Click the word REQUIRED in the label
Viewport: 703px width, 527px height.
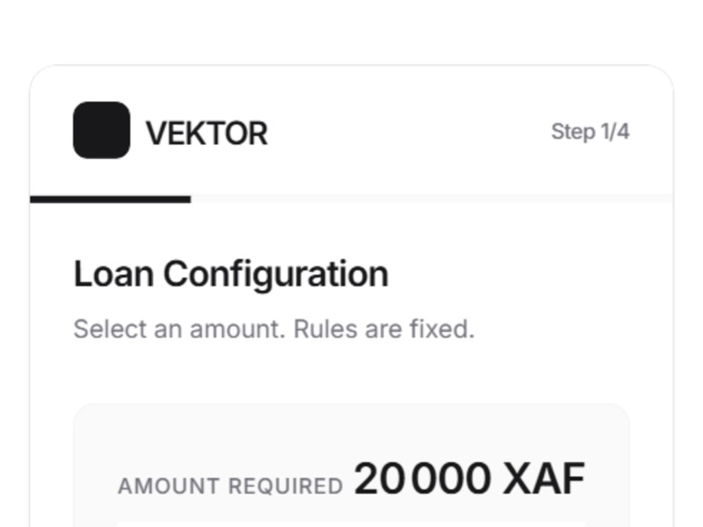(285, 487)
